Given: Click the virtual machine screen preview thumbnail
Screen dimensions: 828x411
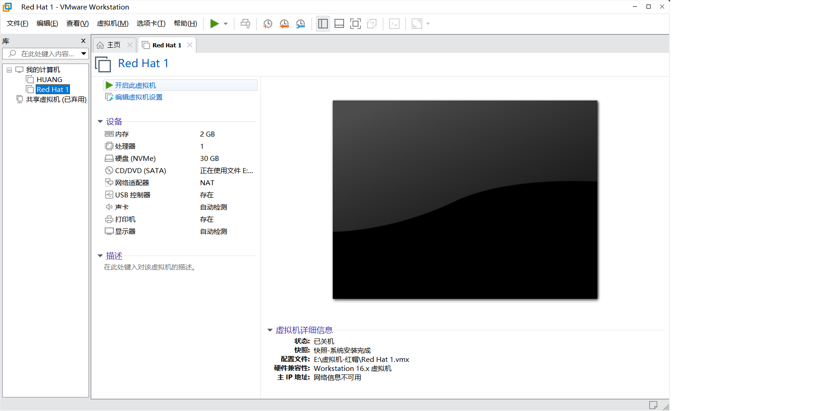Looking at the screenshot, I should click(x=465, y=200).
